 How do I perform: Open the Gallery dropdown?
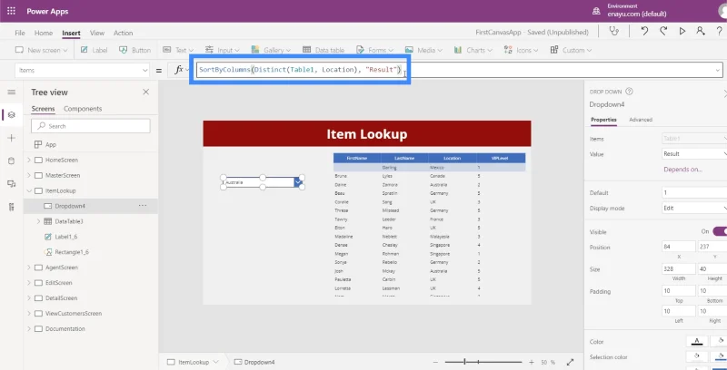tap(271, 50)
